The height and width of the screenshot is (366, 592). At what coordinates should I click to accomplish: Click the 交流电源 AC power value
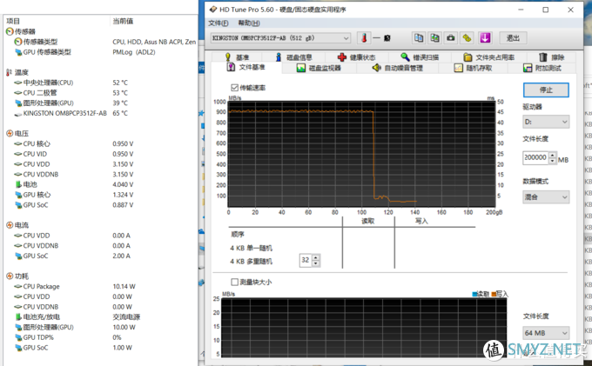click(x=126, y=317)
